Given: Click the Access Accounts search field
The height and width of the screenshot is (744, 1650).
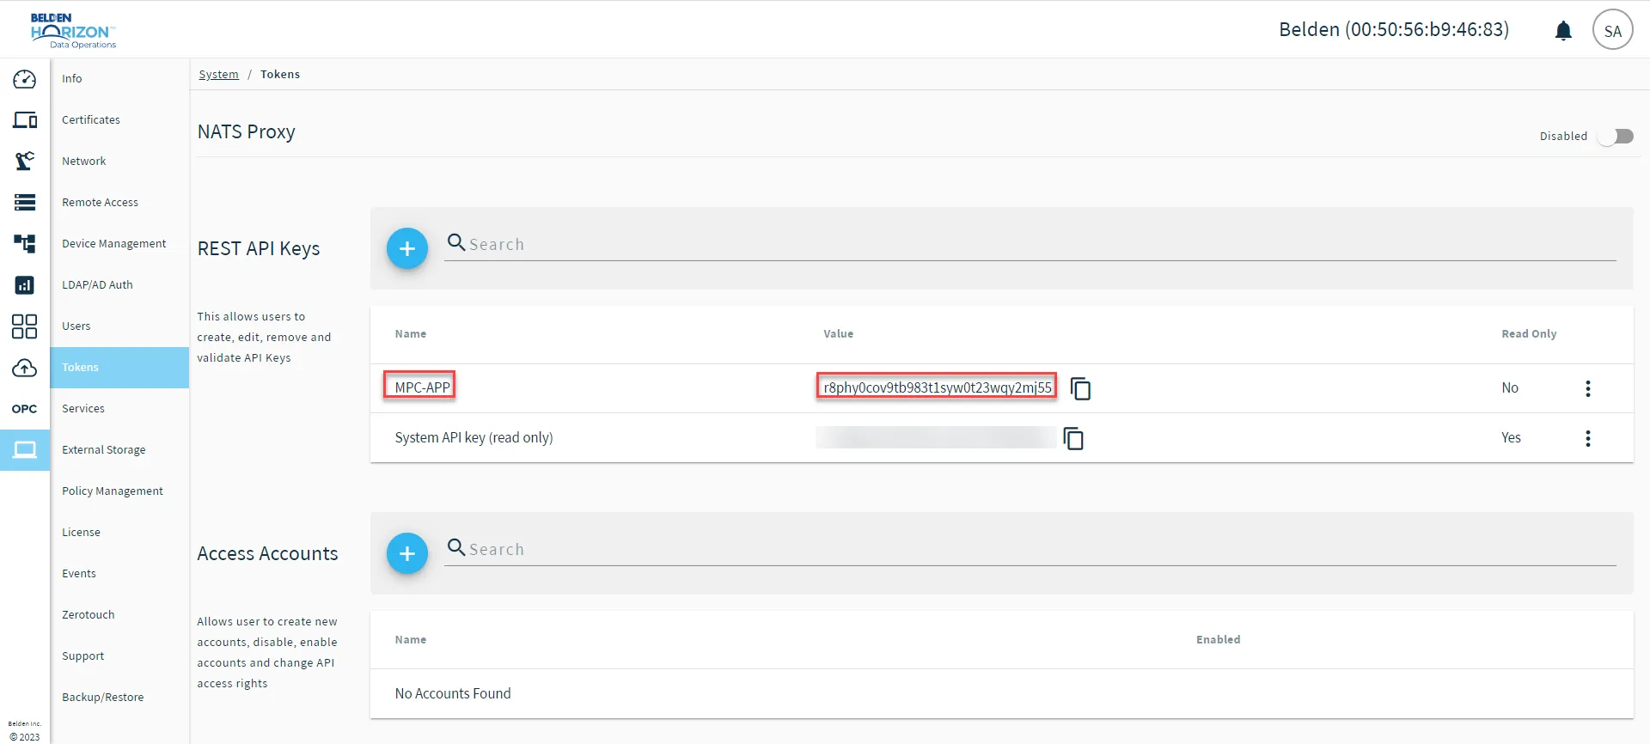Looking at the screenshot, I should point(1030,550).
